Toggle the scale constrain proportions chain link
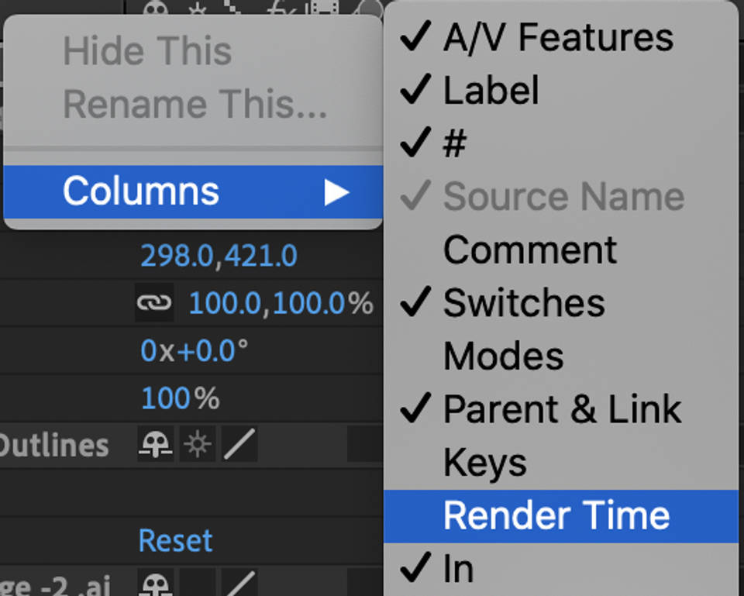The image size is (744, 596). [x=152, y=304]
